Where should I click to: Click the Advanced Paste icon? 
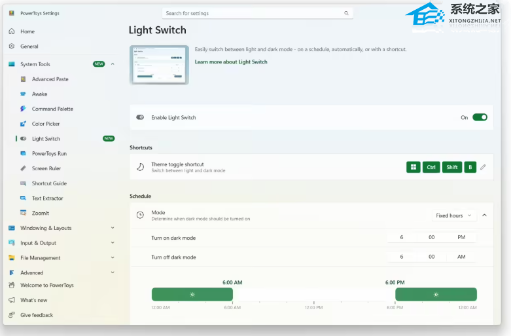[23, 79]
